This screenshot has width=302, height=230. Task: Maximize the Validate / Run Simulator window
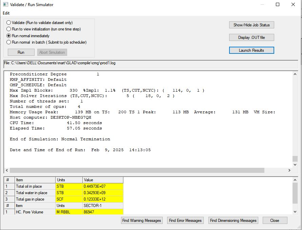(278, 4)
